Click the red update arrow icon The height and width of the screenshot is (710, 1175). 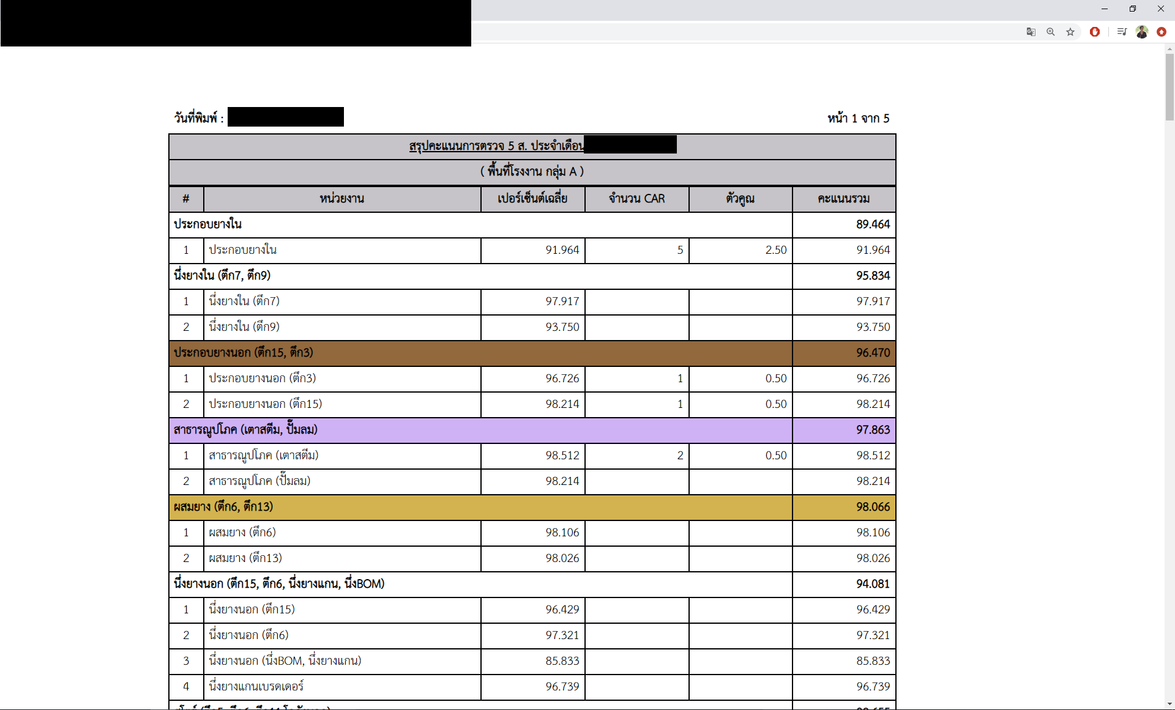[x=1162, y=32]
